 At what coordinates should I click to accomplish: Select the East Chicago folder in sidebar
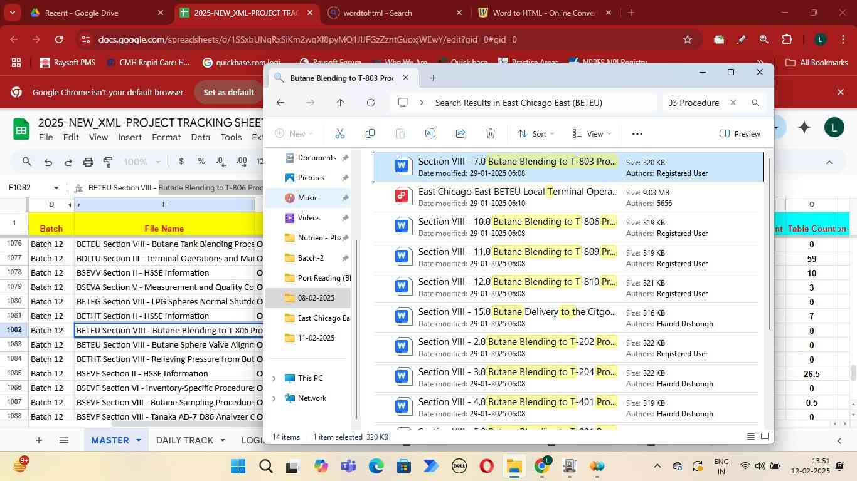tap(323, 318)
